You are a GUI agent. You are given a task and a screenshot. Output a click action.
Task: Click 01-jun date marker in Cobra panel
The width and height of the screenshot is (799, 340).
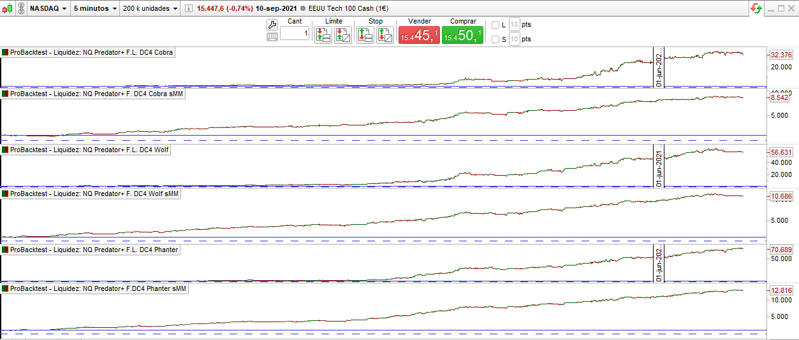pos(659,67)
